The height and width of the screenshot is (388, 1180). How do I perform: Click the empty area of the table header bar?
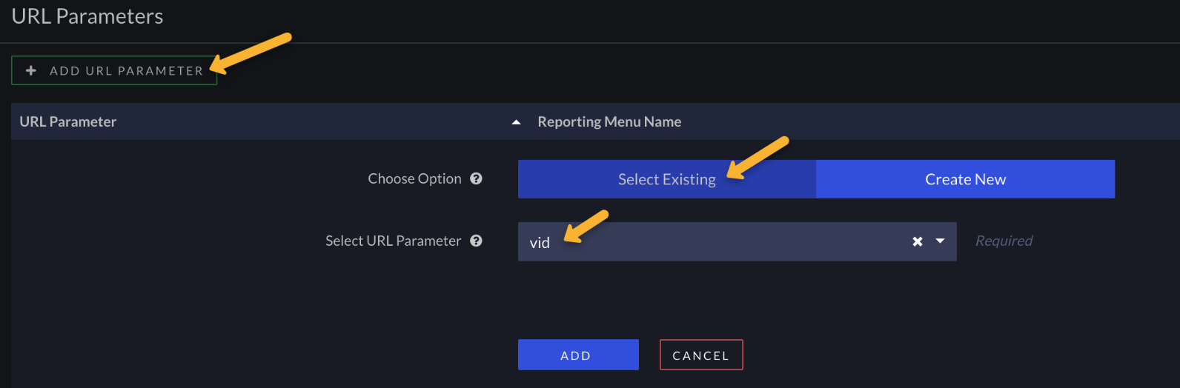point(927,121)
